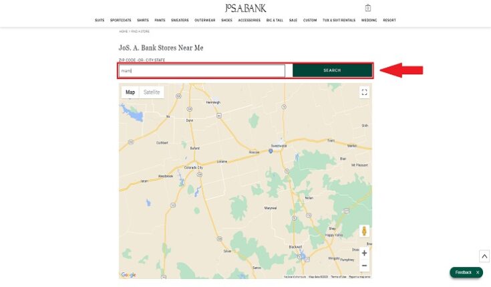Image resolution: width=491 pixels, height=287 pixels.
Task: Open the Custom menu
Action: pyautogui.click(x=310, y=20)
